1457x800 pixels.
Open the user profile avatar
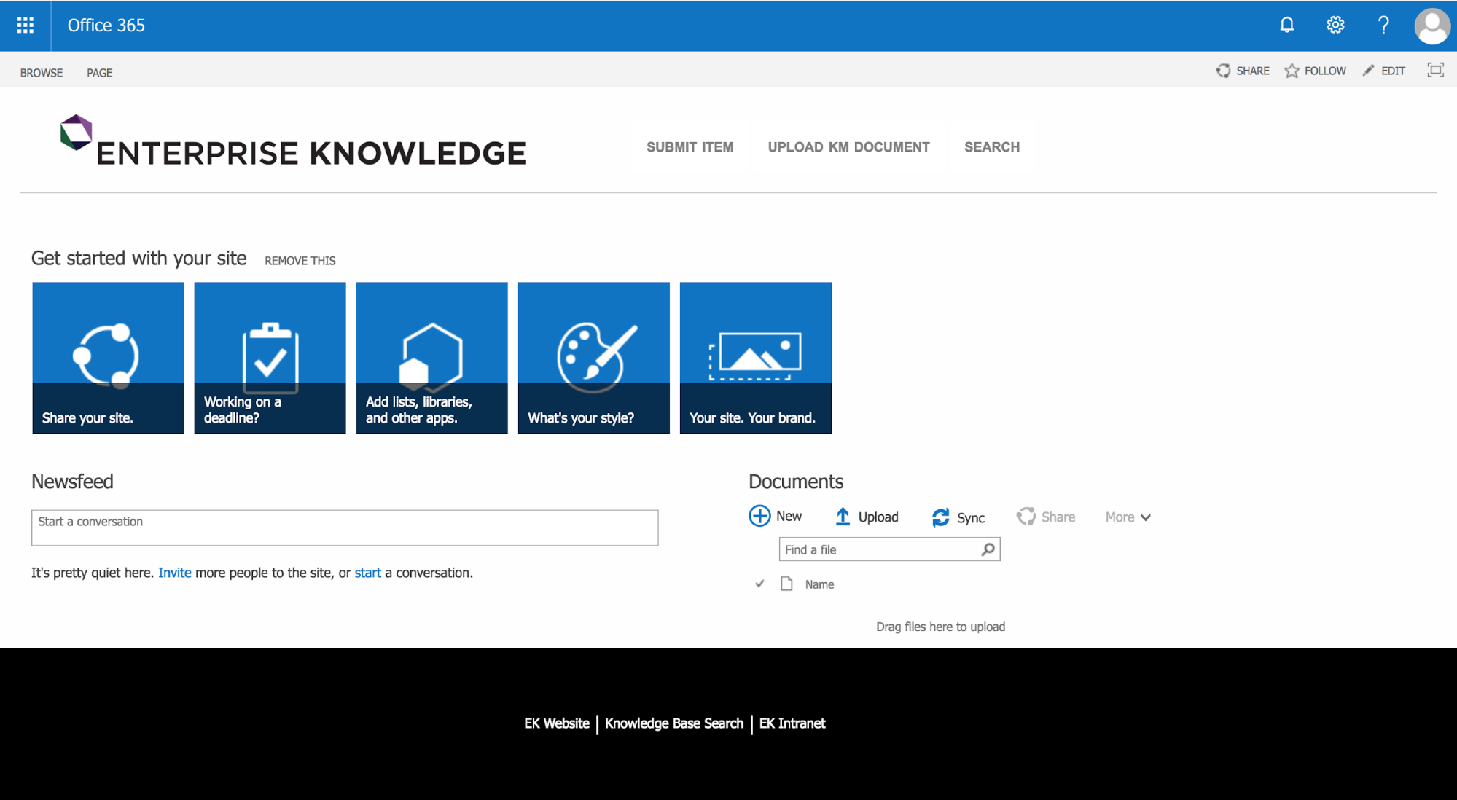point(1432,26)
